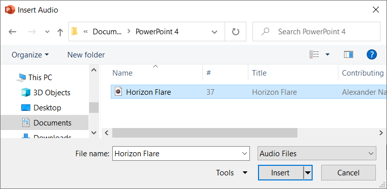
Task: Click the horizontal scrollbar right arrow
Action: pyautogui.click(x=381, y=133)
